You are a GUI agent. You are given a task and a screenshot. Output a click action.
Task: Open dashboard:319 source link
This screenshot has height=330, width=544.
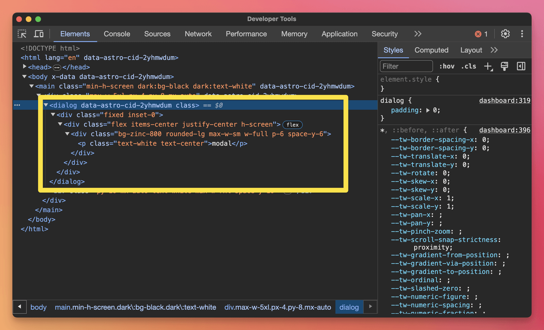(505, 100)
